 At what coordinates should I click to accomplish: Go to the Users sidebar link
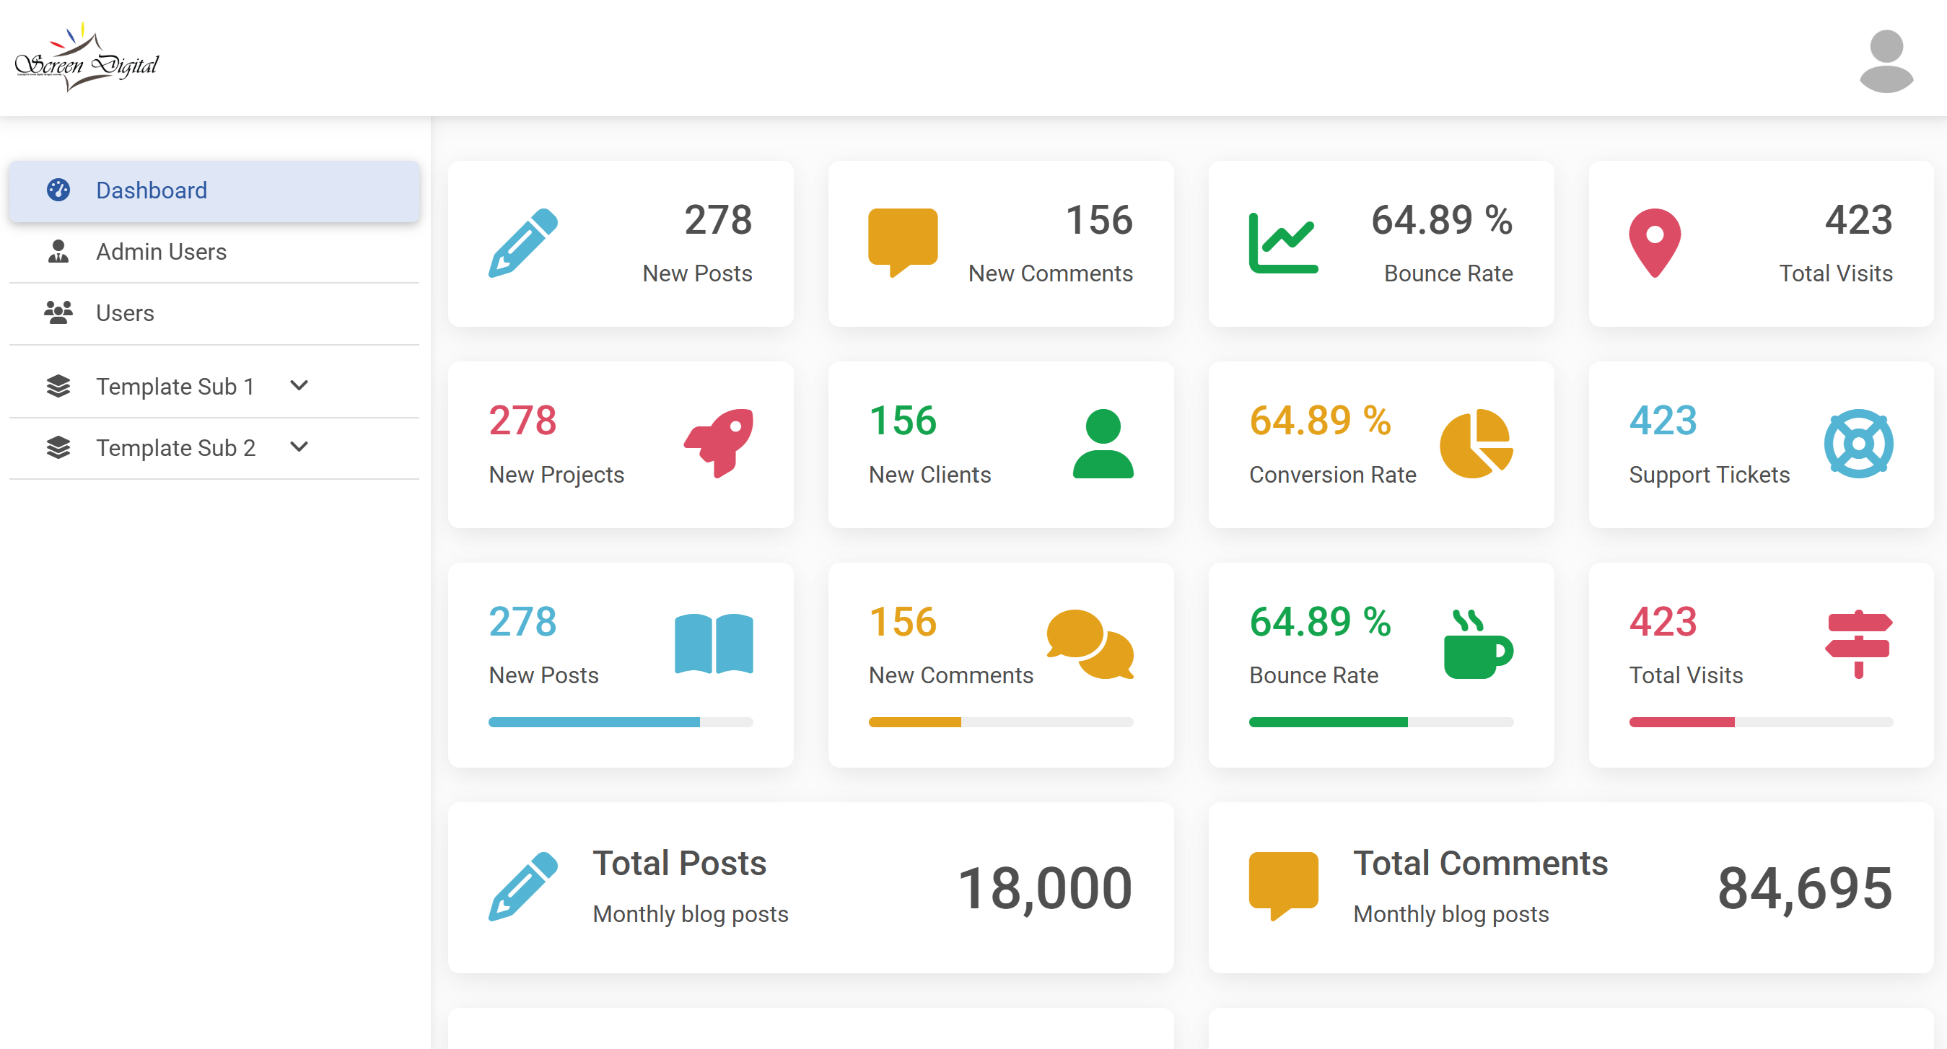(x=125, y=313)
